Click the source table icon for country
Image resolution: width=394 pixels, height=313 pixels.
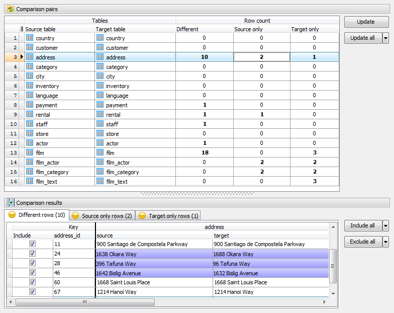click(30, 38)
